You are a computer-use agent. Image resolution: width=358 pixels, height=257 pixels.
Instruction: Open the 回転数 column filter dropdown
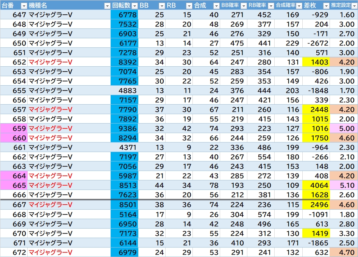pos(135,6)
